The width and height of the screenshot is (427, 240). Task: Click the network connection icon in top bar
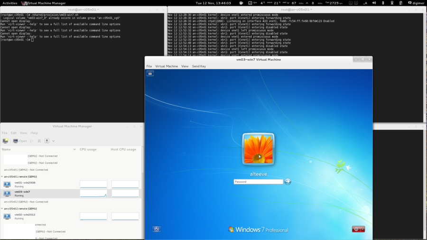[392, 3]
